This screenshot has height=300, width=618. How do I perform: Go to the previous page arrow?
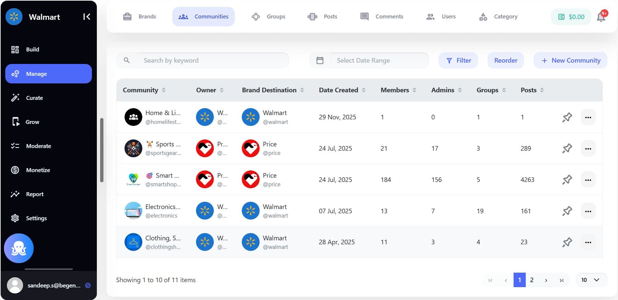[506, 280]
